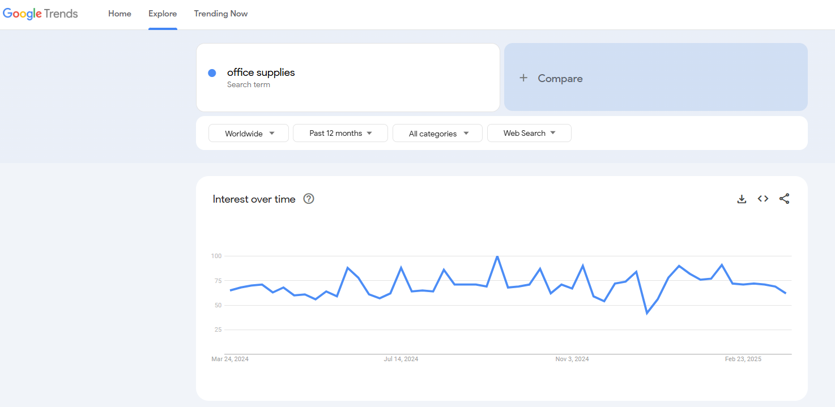The width and height of the screenshot is (835, 407).
Task: Add a comparison term with Compare
Action: pyautogui.click(x=655, y=77)
